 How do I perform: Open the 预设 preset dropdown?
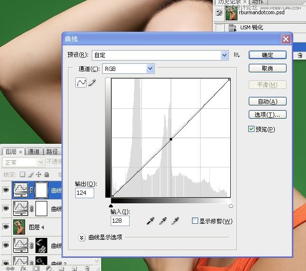[225, 55]
